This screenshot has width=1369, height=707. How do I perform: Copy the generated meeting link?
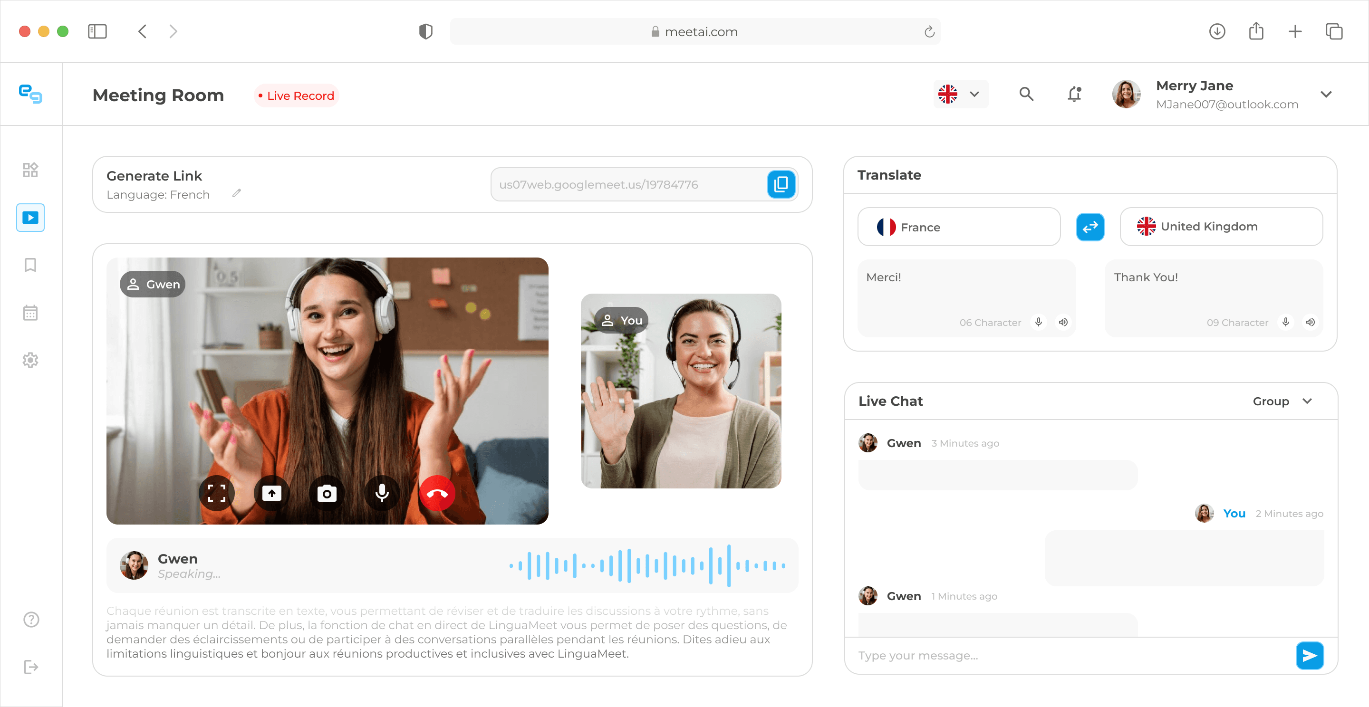pos(781,184)
